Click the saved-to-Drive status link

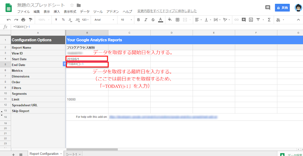[167, 11]
